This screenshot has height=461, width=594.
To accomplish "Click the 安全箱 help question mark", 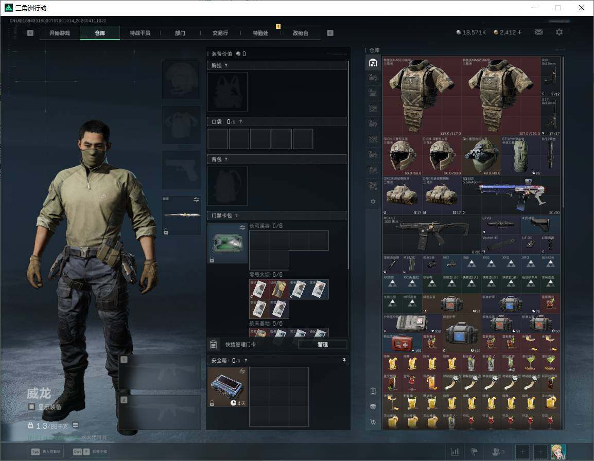I will (246, 360).
